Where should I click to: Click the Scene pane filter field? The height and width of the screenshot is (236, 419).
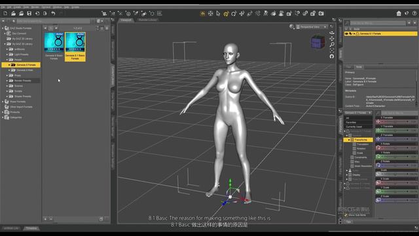tap(378, 23)
